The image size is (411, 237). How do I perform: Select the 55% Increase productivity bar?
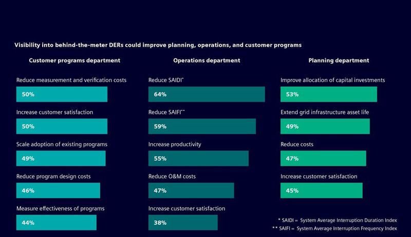tap(198, 159)
